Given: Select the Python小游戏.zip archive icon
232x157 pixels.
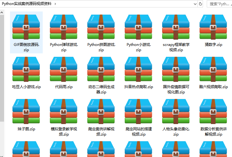Looking at the screenshot, I should (x=138, y=27).
